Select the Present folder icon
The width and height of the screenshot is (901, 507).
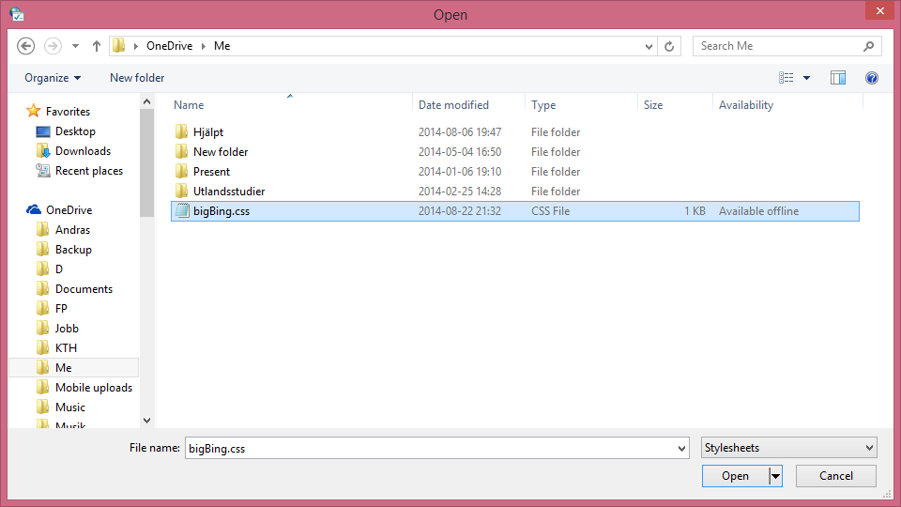(181, 171)
